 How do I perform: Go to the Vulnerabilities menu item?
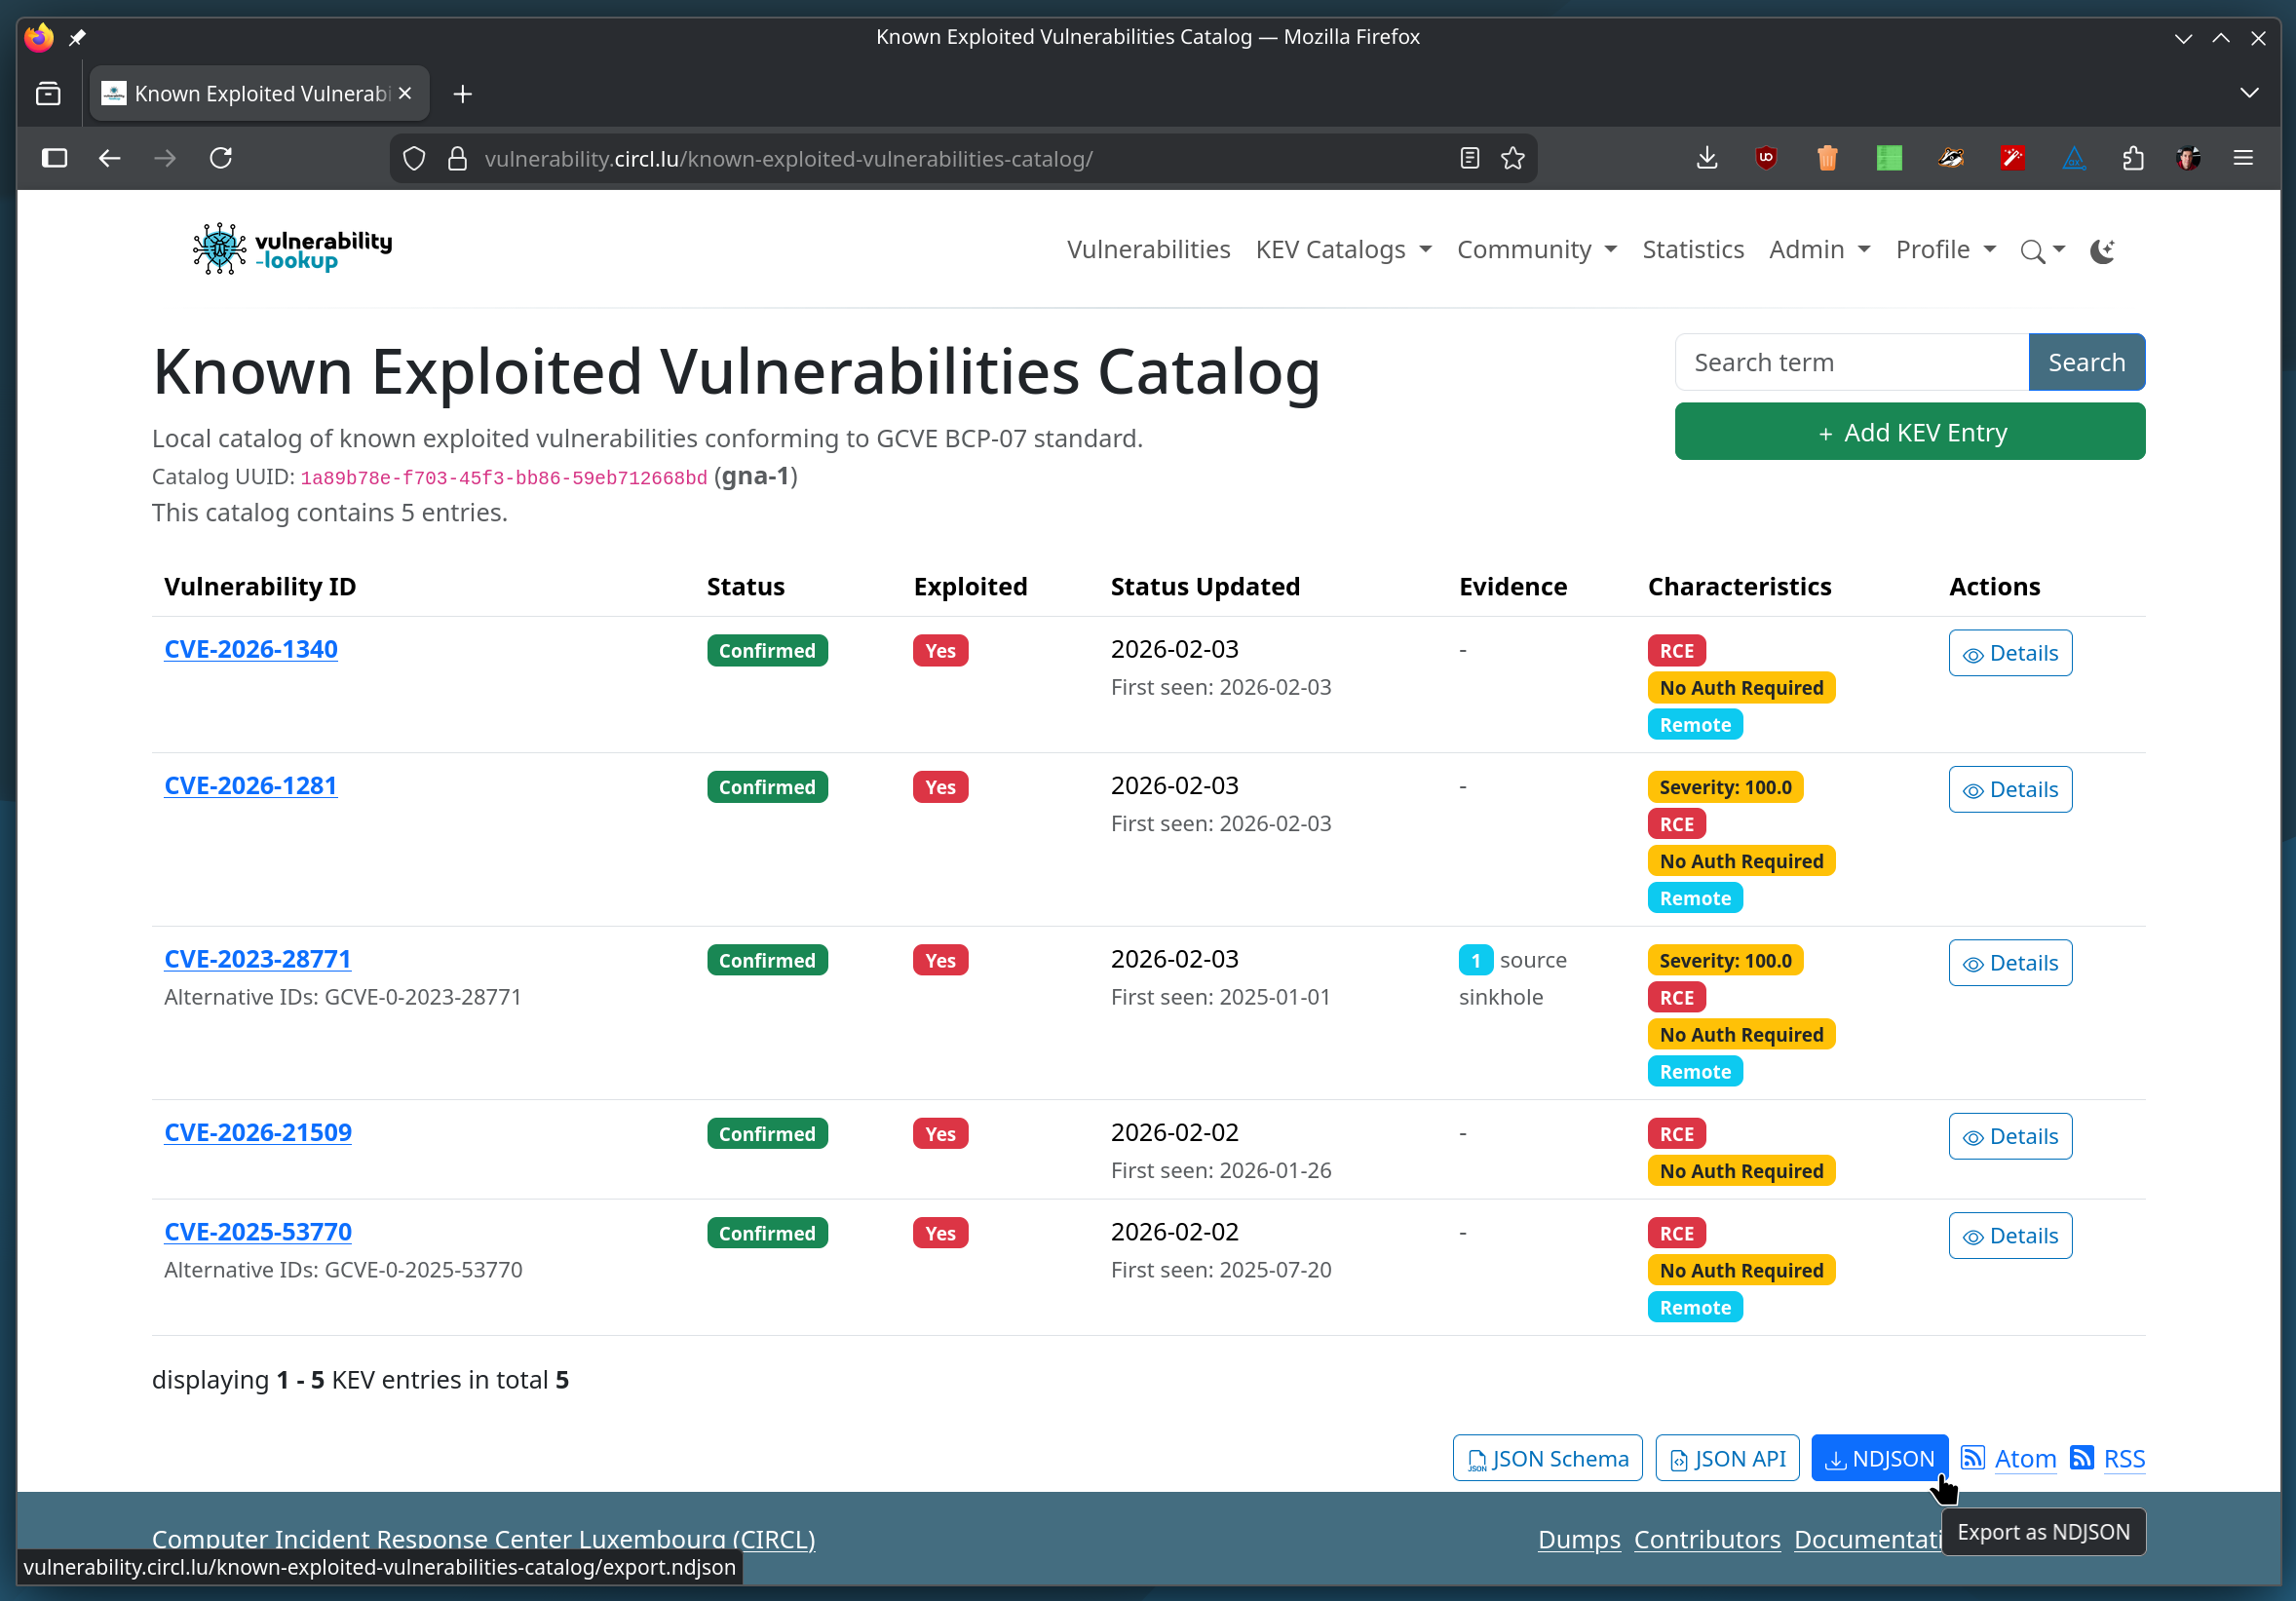click(x=1148, y=250)
